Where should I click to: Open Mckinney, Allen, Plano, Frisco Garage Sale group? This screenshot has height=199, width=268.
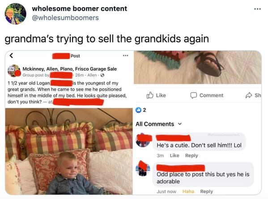(x=69, y=69)
